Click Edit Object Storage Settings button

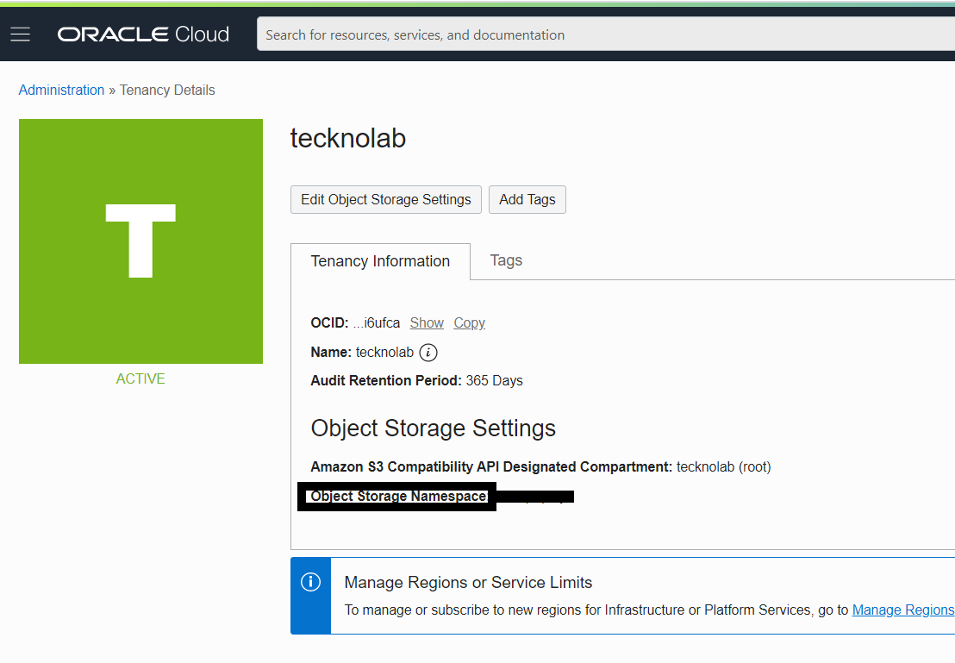(386, 200)
